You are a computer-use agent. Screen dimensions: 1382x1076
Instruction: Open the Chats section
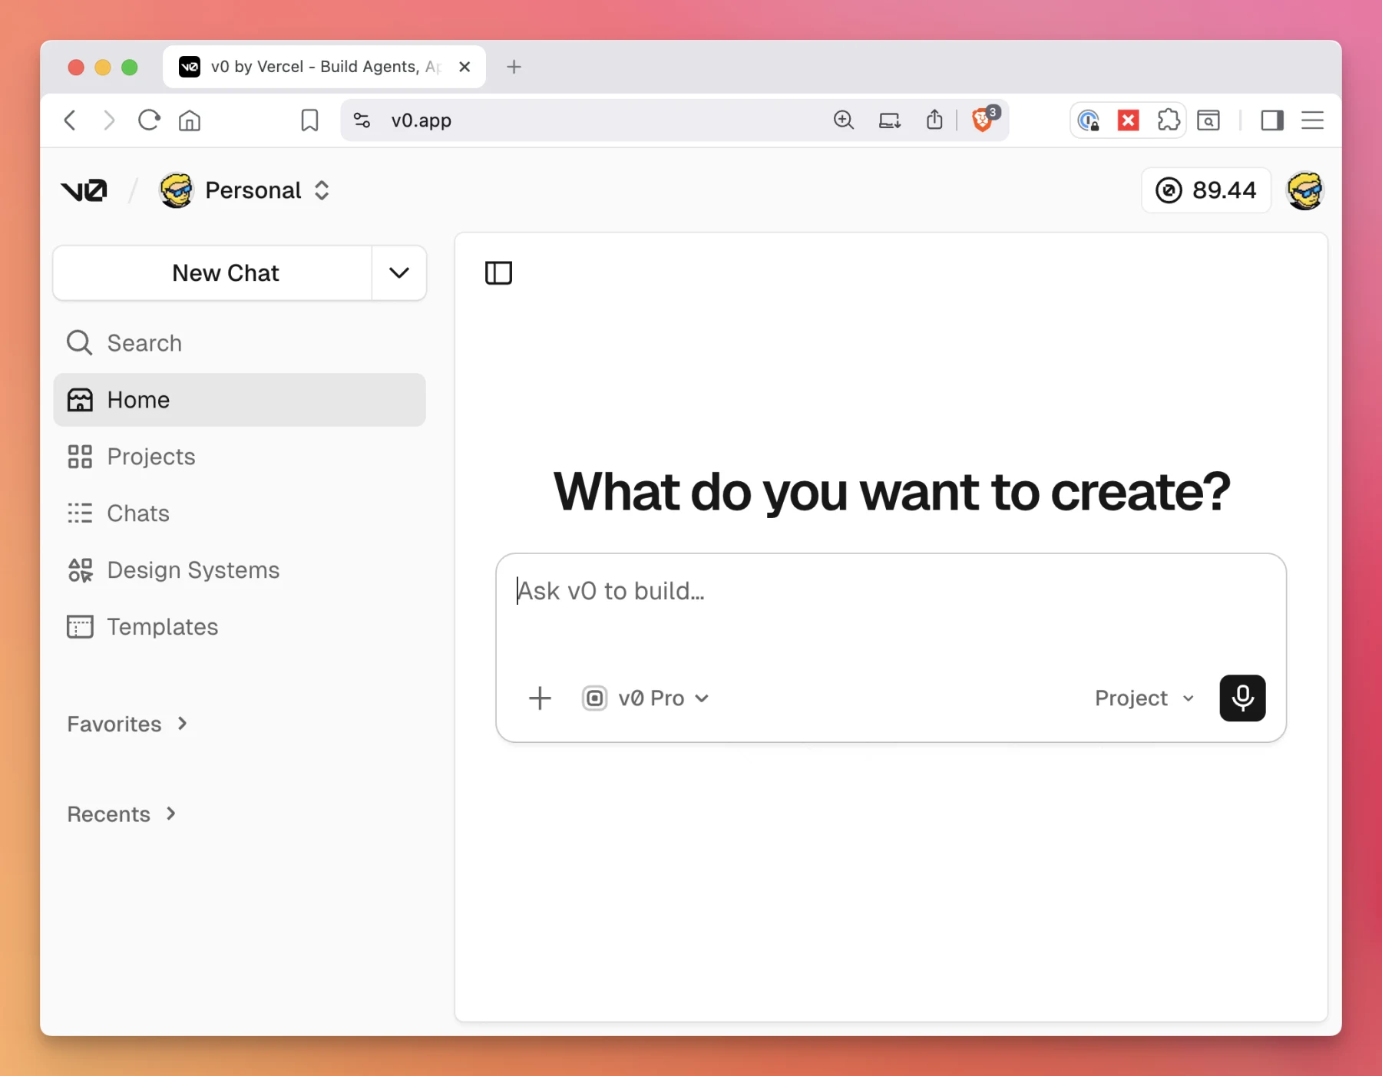[240, 513]
